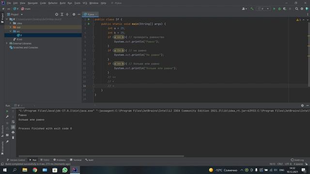Image resolution: width=310 pixels, height=174 pixels.
Task: Open Project panel options gear
Action: click(74, 14)
